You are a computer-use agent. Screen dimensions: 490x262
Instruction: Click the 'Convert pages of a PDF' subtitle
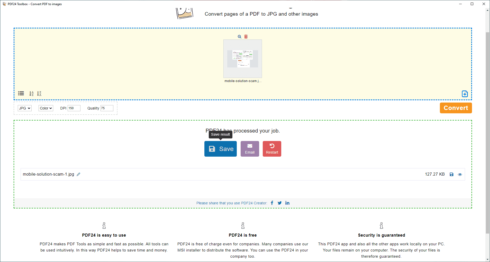[261, 14]
